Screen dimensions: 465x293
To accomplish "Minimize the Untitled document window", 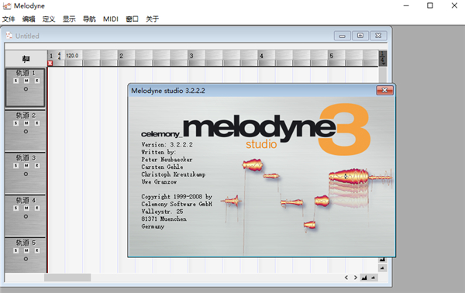I will (343, 36).
